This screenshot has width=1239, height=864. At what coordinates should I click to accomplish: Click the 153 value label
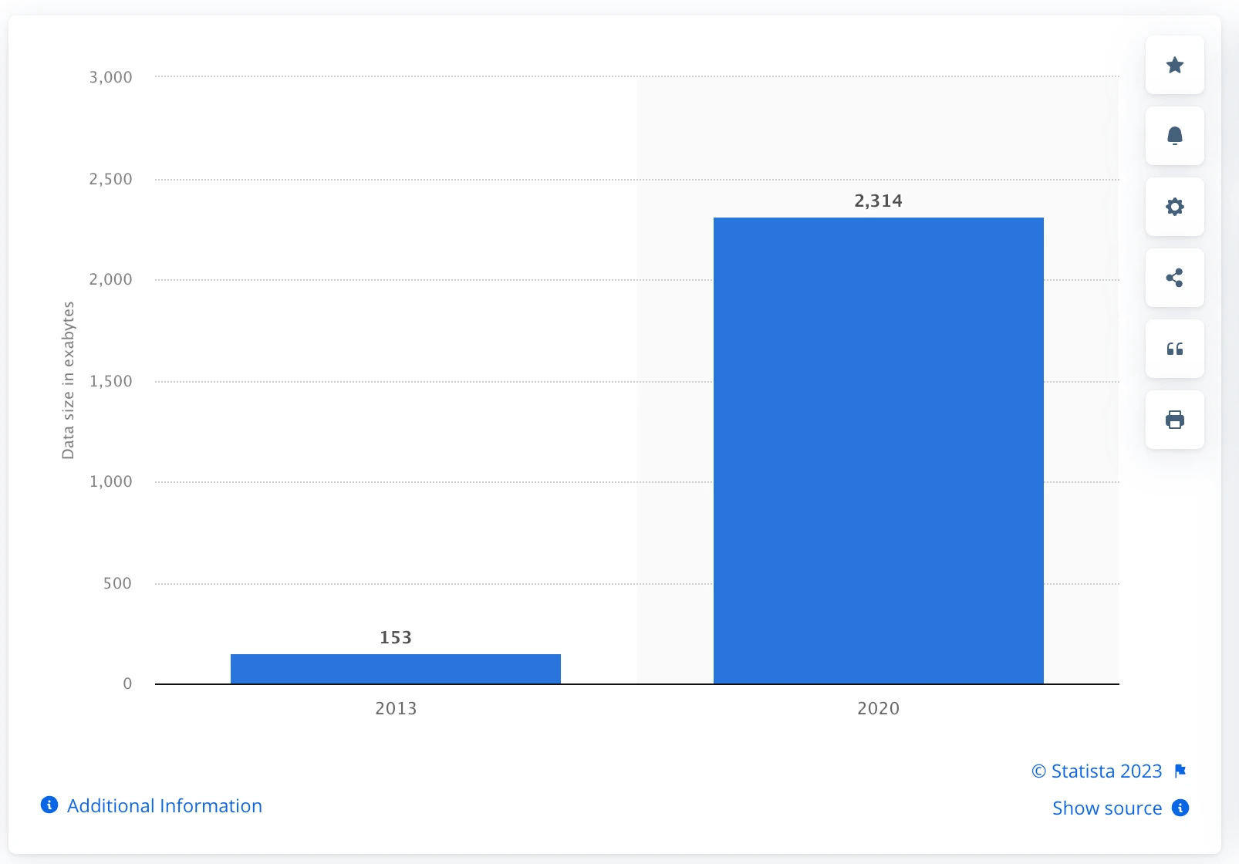point(396,638)
